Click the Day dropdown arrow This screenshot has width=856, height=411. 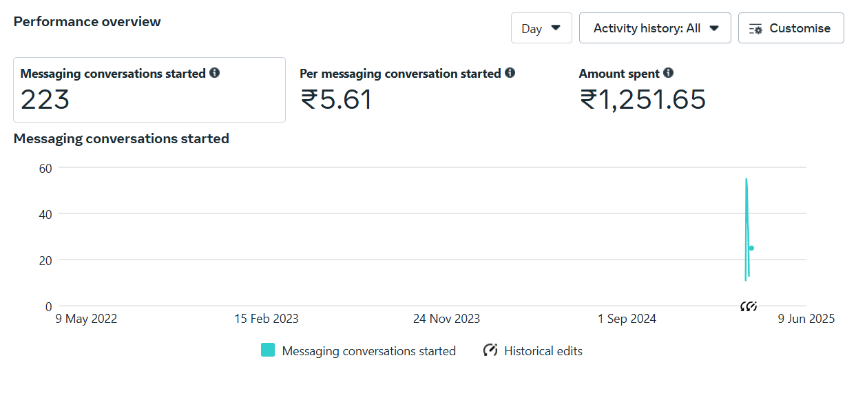pyautogui.click(x=556, y=28)
